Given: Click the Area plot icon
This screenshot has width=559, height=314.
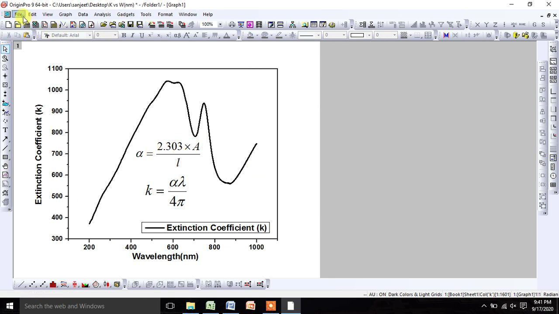Looking at the screenshot, I should 85,284.
